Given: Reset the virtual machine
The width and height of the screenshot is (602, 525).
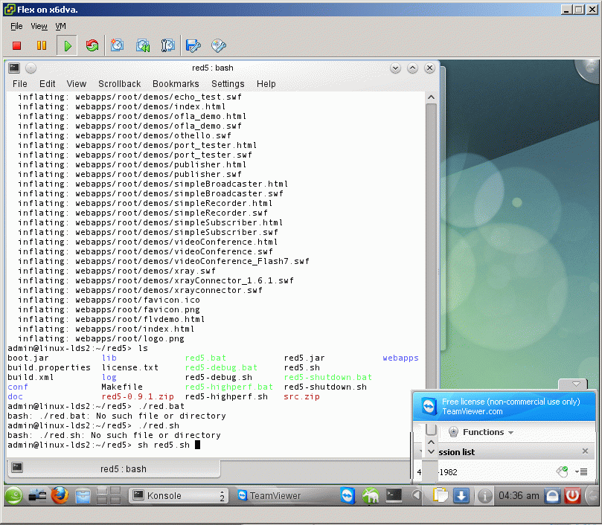Looking at the screenshot, I should pos(92,45).
